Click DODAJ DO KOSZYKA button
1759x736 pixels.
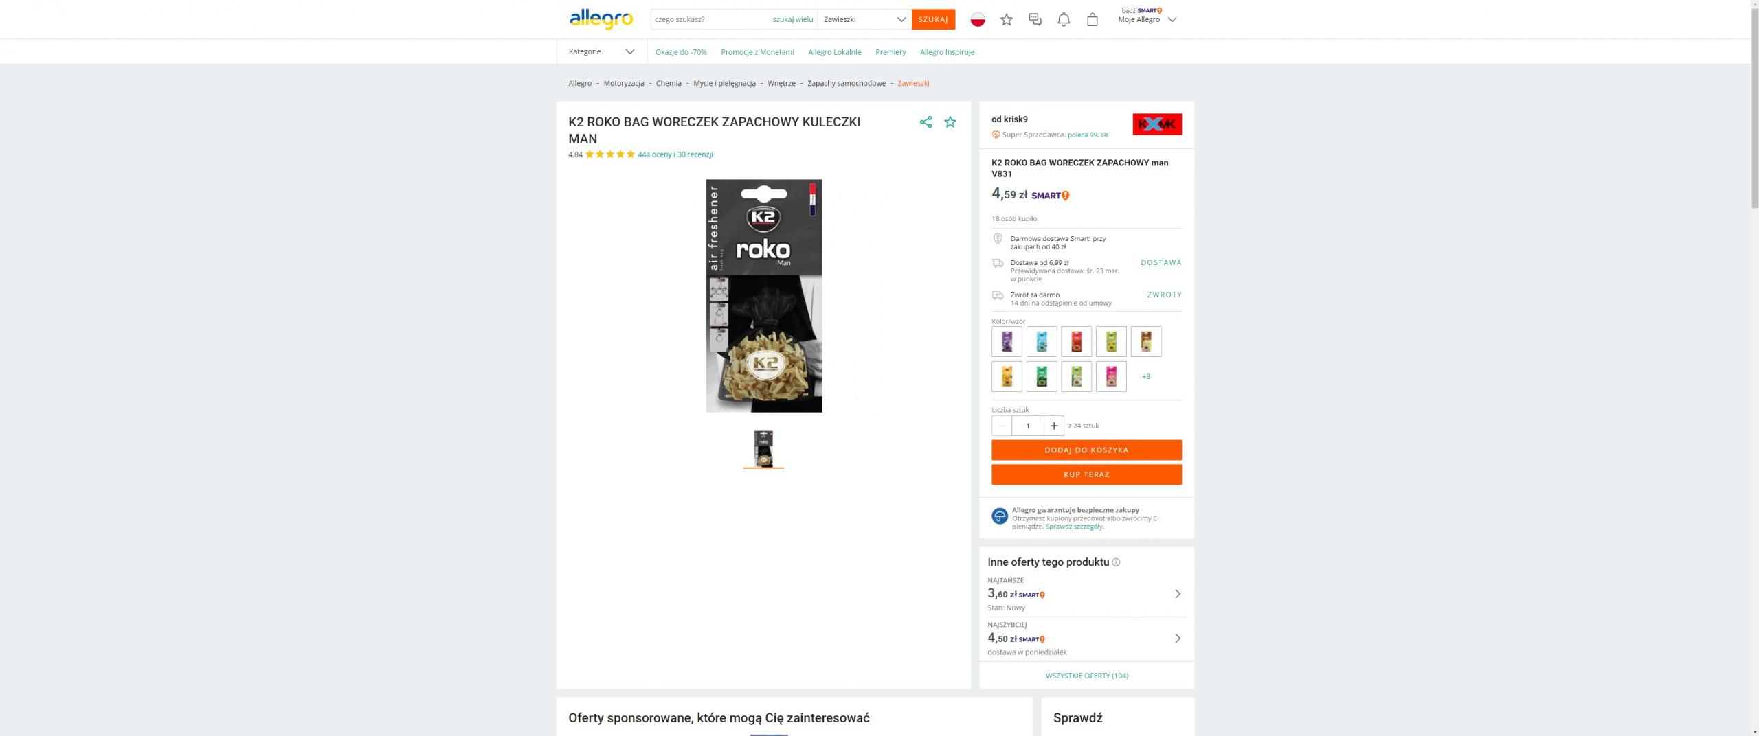[x=1086, y=450]
